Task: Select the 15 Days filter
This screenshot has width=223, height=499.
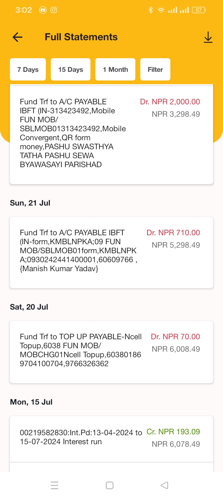Action: coord(71,69)
